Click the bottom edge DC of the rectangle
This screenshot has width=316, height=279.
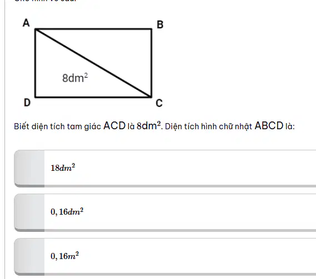tap(93, 97)
